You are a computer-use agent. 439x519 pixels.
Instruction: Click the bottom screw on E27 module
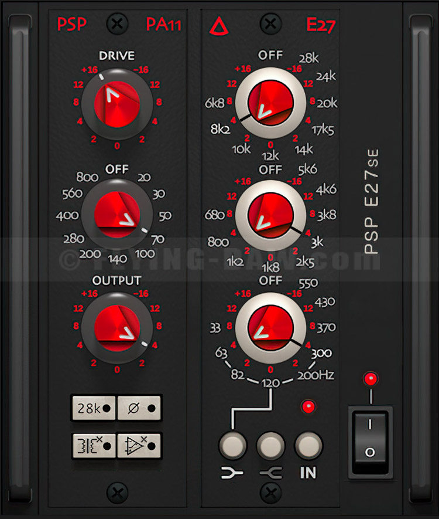pyautogui.click(x=270, y=493)
